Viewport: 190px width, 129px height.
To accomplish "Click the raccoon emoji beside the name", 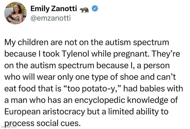I will pos(85,9).
